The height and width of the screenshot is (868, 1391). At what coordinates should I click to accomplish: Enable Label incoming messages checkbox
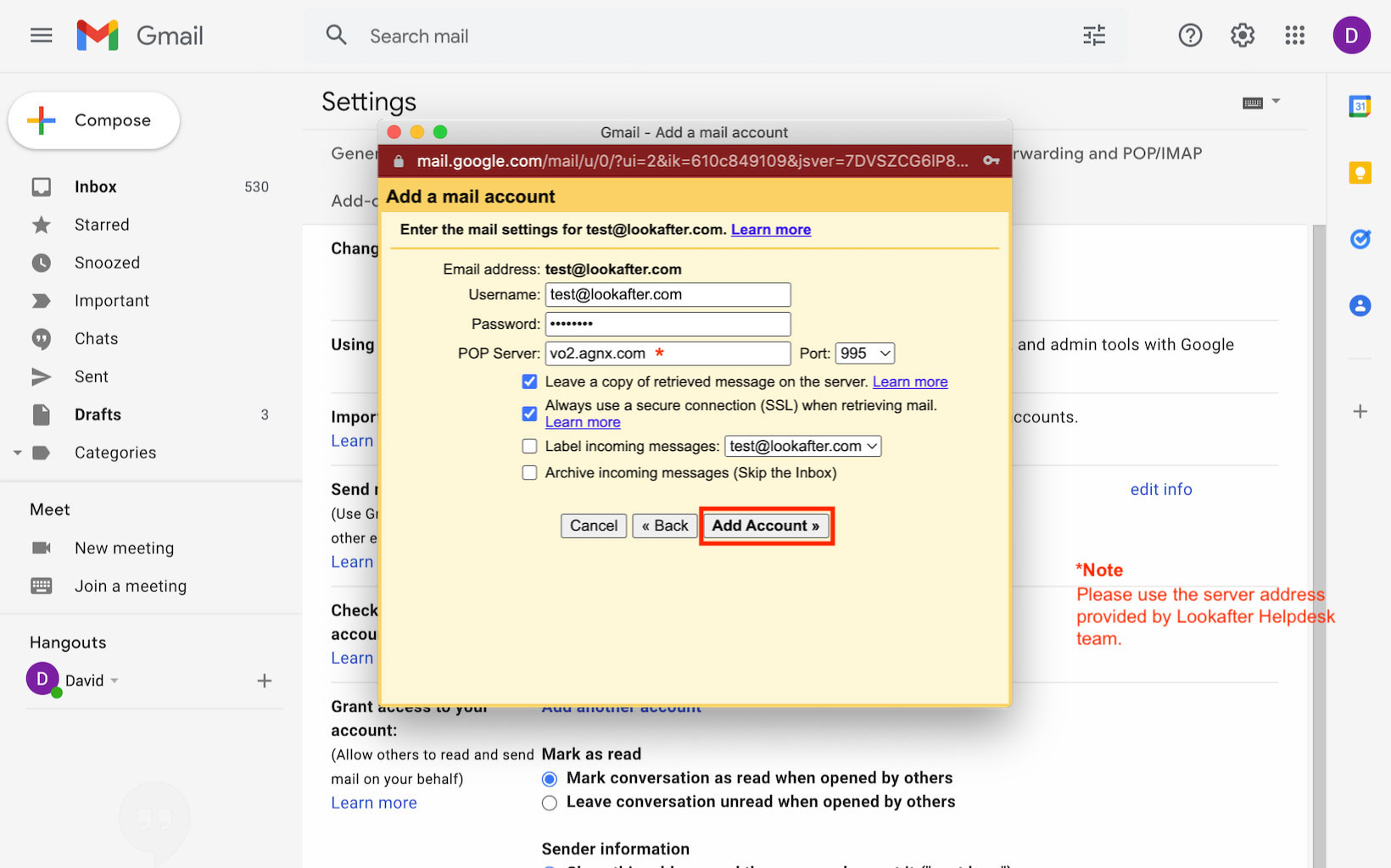529,446
